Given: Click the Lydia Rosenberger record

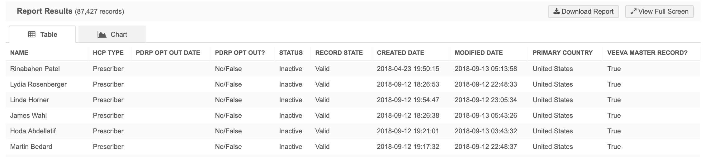Looking at the screenshot, I should 38,84.
